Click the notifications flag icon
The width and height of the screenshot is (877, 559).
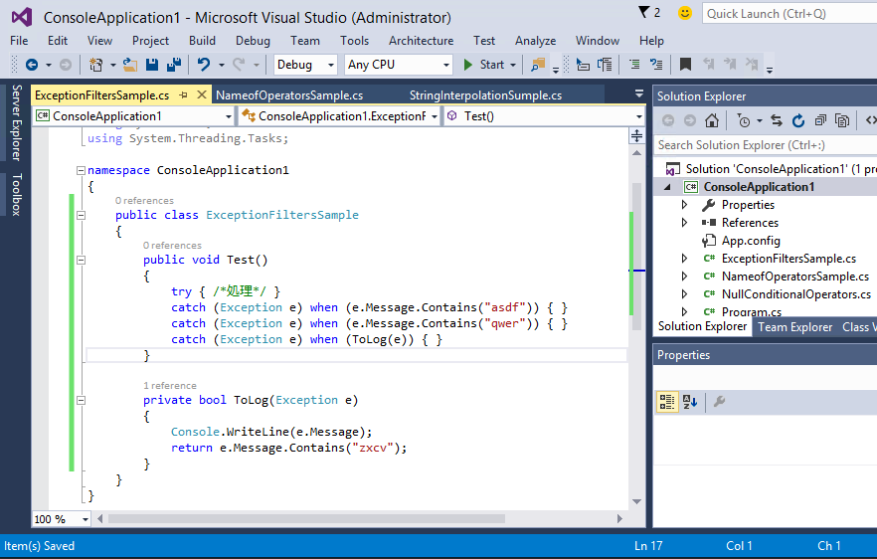click(x=643, y=12)
